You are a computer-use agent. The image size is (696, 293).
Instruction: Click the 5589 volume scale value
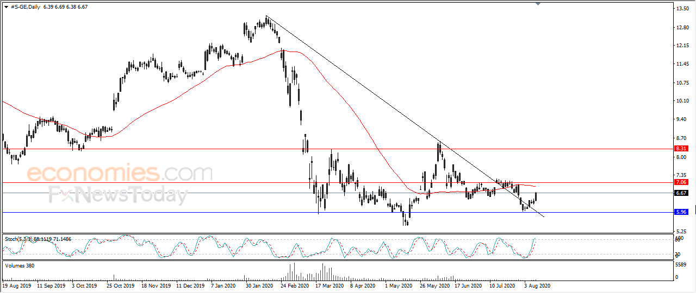point(682,265)
